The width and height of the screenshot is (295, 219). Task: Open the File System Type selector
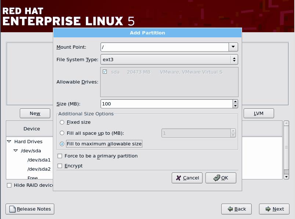[x=234, y=59]
